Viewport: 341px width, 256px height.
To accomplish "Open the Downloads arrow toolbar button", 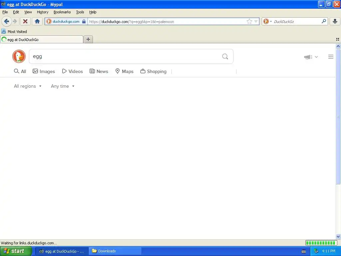I will pyautogui.click(x=335, y=21).
